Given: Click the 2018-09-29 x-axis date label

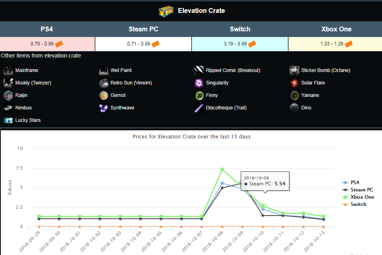Looking at the screenshot, I should click(x=29, y=242).
